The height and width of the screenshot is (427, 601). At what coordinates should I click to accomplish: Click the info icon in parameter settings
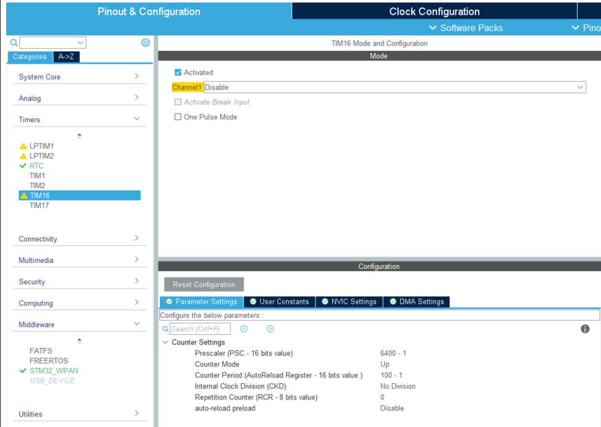click(585, 329)
